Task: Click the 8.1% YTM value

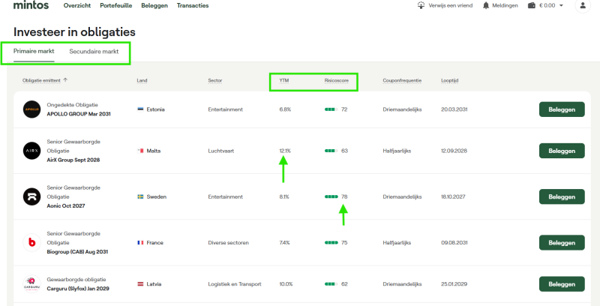Action: point(284,196)
